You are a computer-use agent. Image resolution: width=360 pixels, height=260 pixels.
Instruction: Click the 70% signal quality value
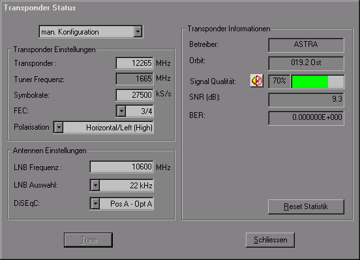click(x=279, y=81)
